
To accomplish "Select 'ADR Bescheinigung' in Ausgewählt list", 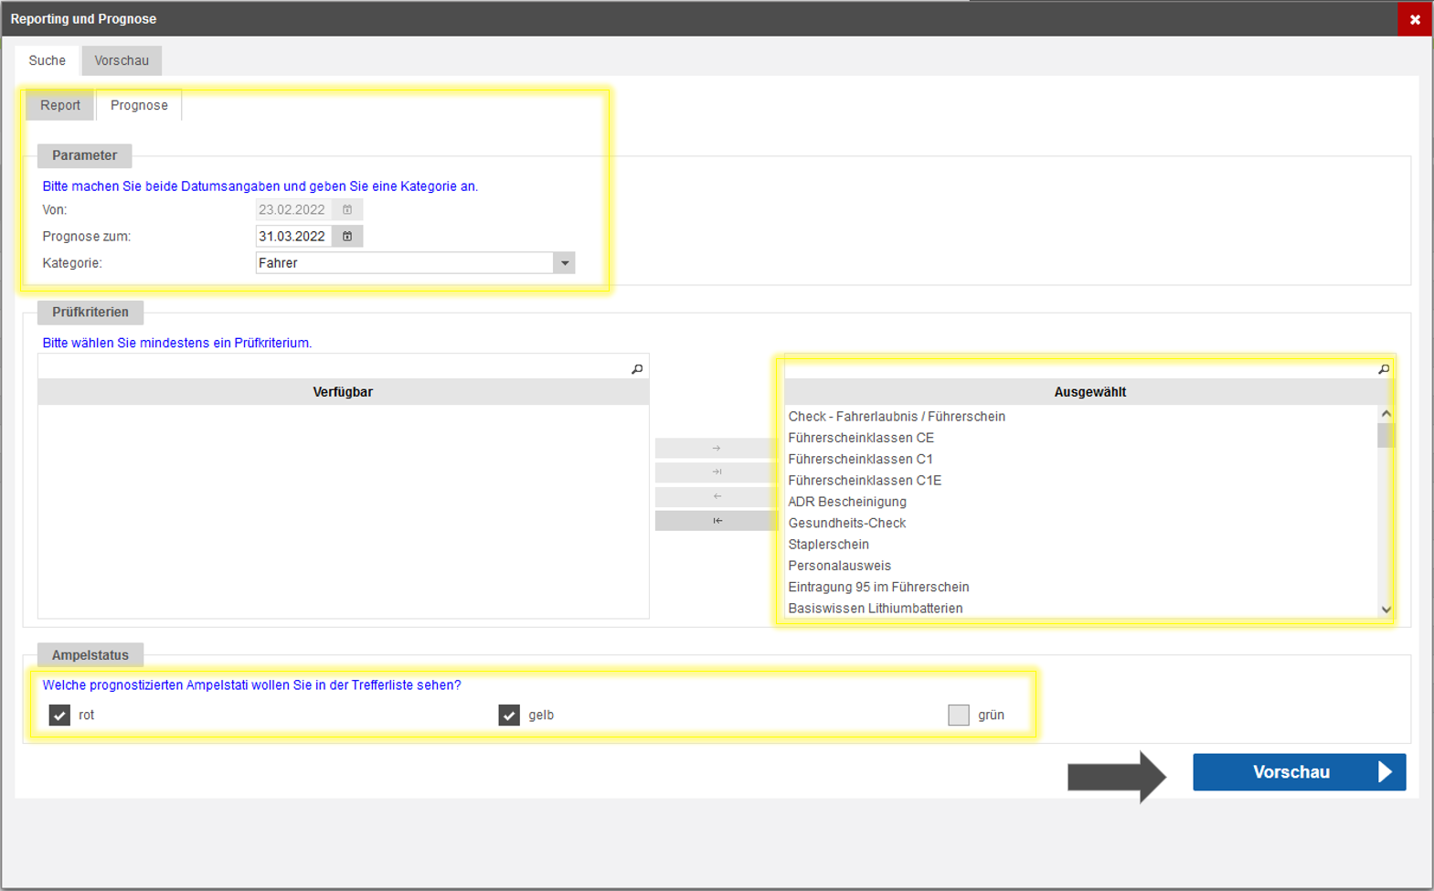I will coord(847,502).
